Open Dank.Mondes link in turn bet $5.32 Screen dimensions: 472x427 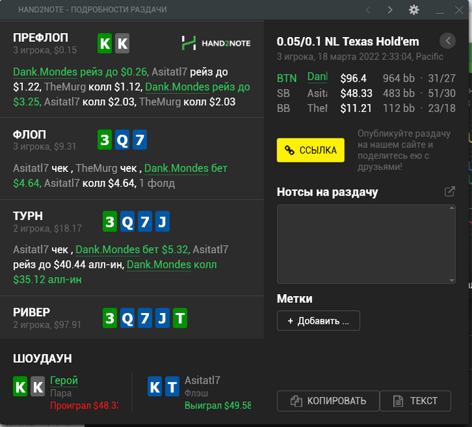point(108,250)
